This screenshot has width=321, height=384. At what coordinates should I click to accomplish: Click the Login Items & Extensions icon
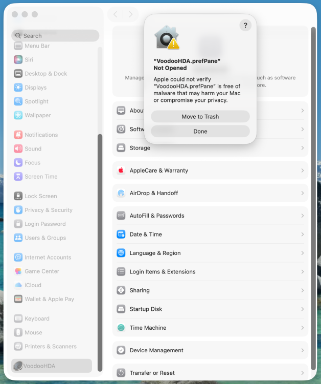click(121, 272)
